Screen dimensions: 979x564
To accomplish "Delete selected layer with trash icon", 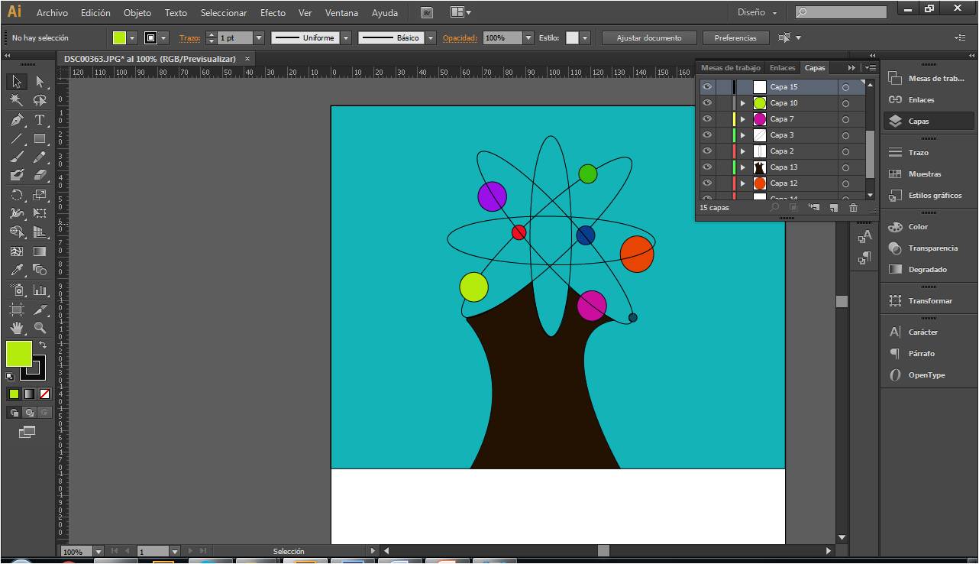I will click(854, 207).
